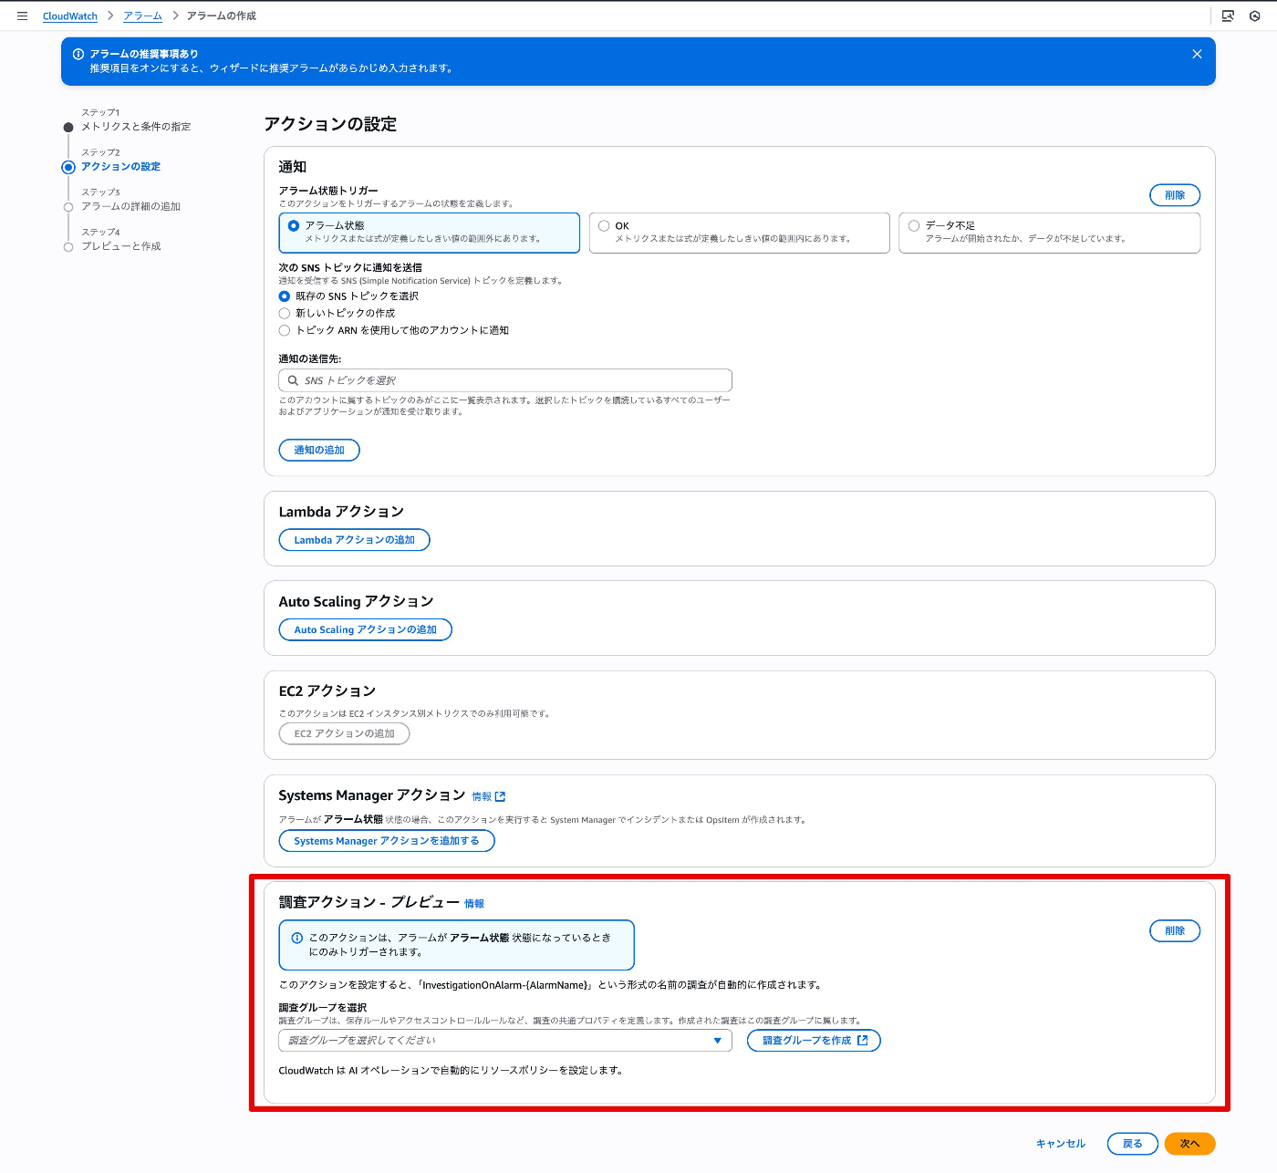
Task: Open the external link icon beside Systems Manager 情報
Action: click(500, 796)
